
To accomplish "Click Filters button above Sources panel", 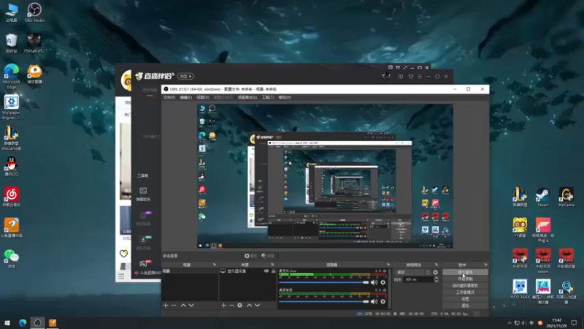I will (268, 256).
